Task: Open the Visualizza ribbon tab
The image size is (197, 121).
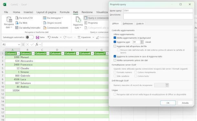Action: [x=102, y=12]
